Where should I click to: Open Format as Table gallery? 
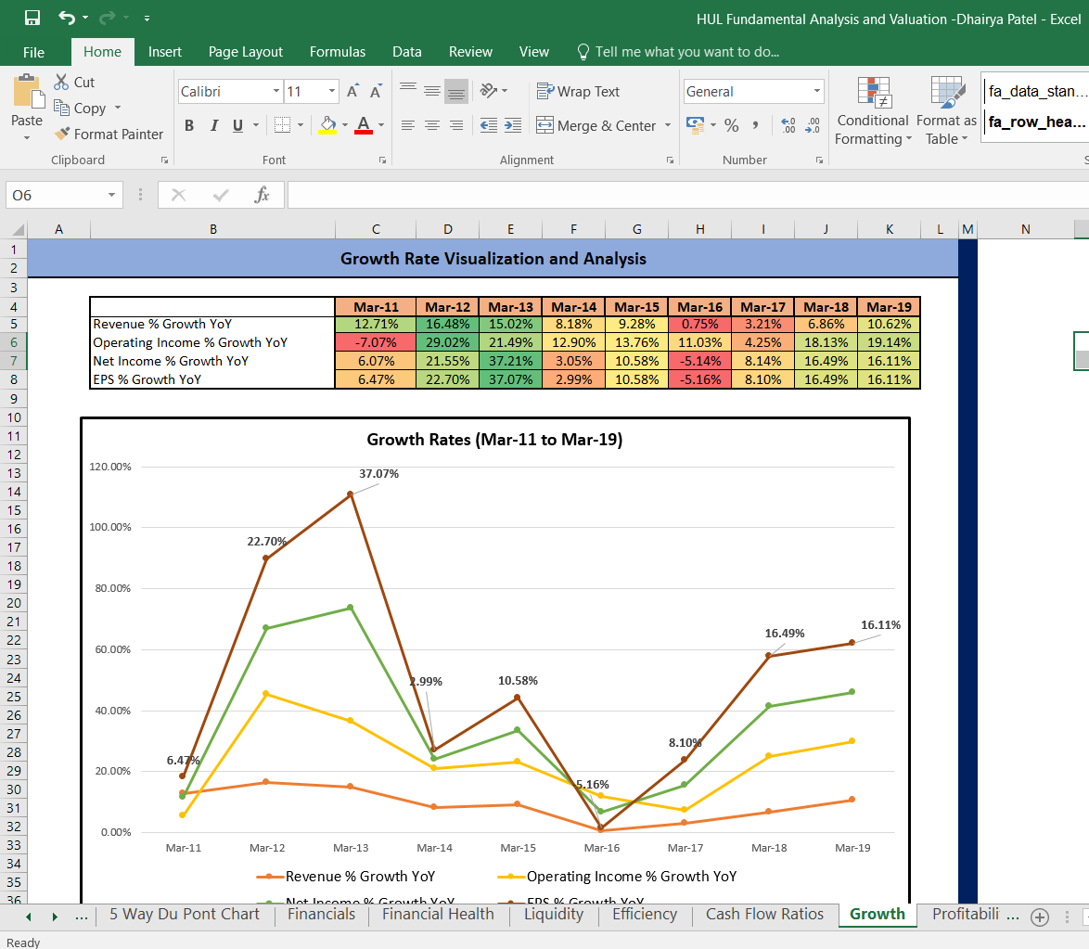[946, 111]
